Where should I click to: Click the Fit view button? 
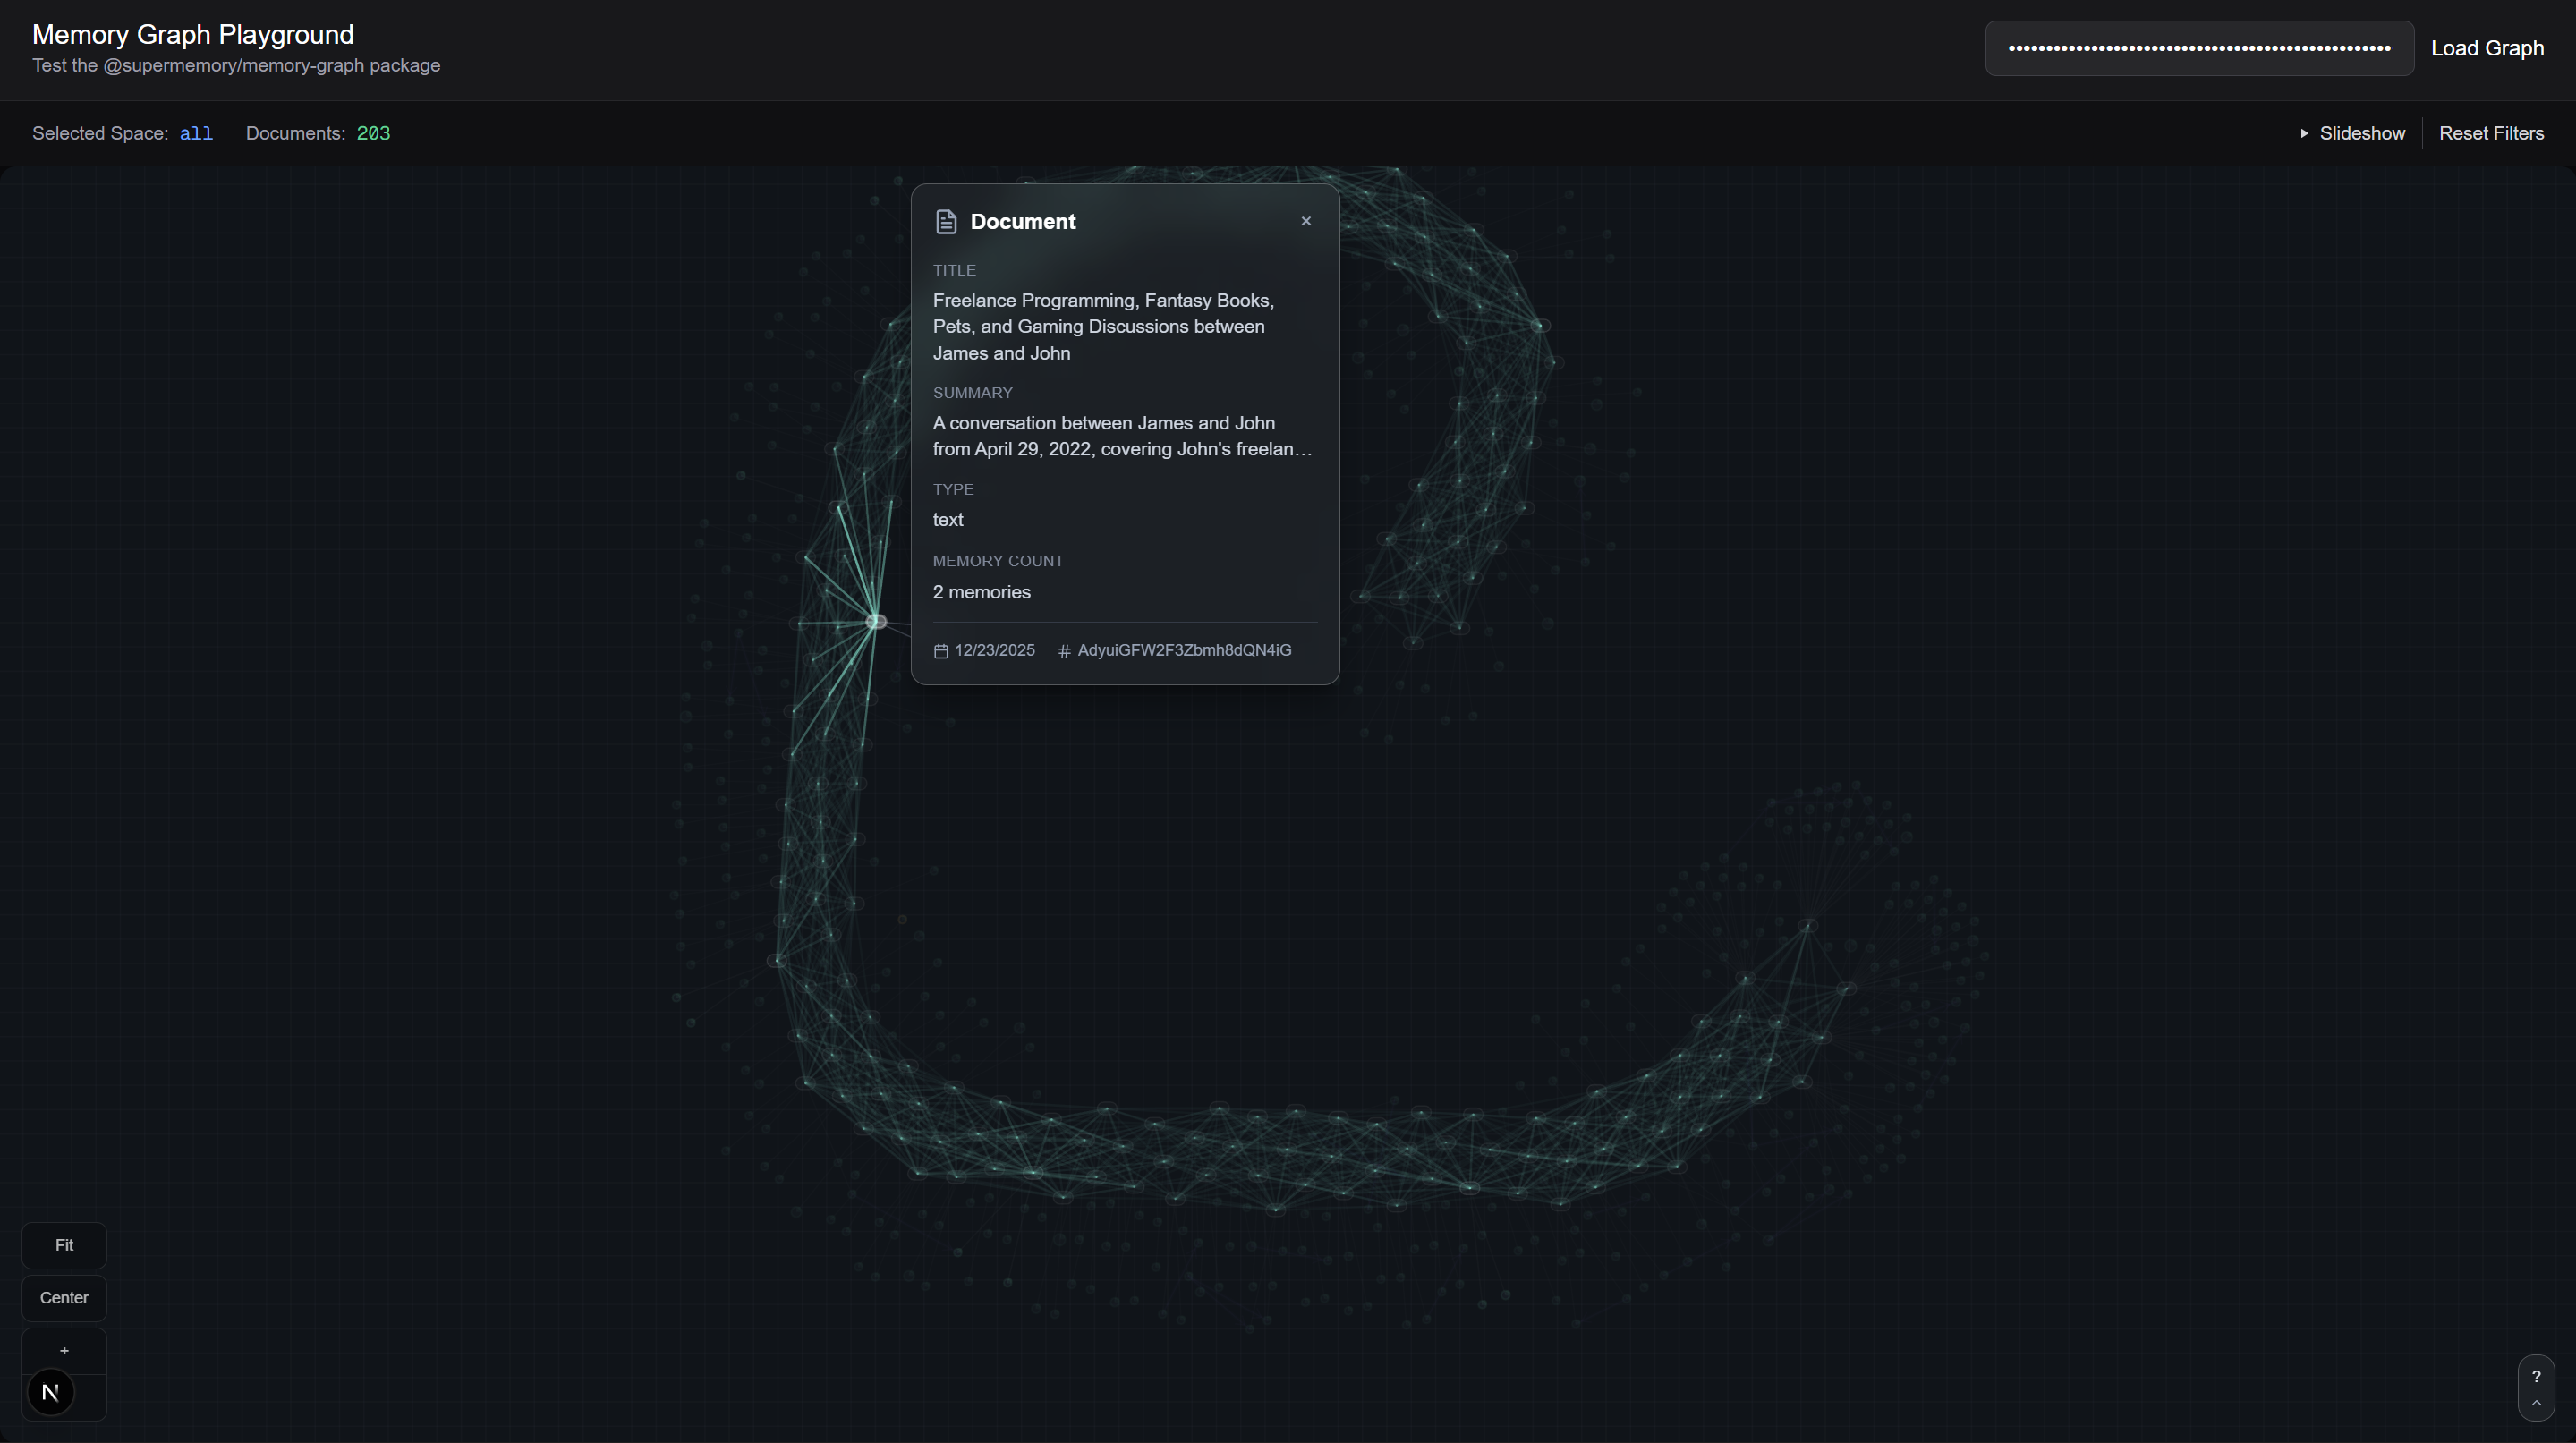(x=64, y=1245)
